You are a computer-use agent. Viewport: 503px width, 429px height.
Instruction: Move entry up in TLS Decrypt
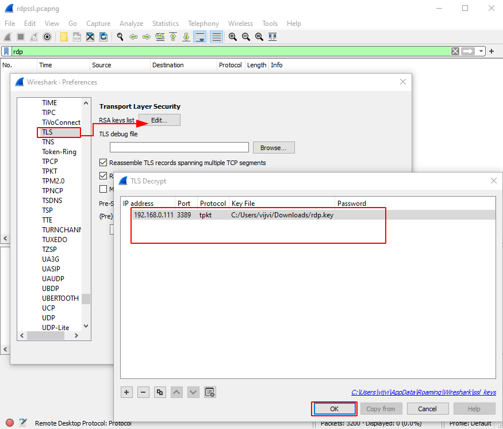click(x=176, y=392)
